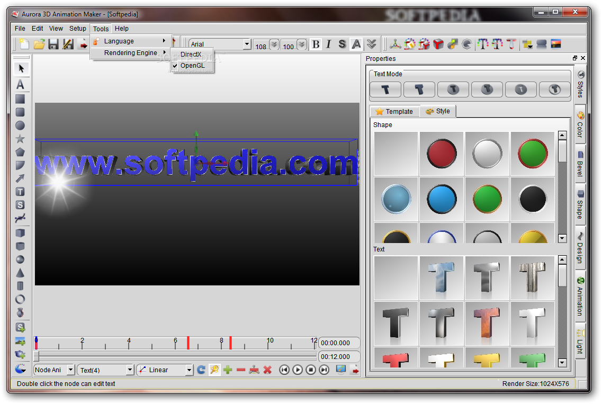Select the last Text Mode button

coord(554,89)
